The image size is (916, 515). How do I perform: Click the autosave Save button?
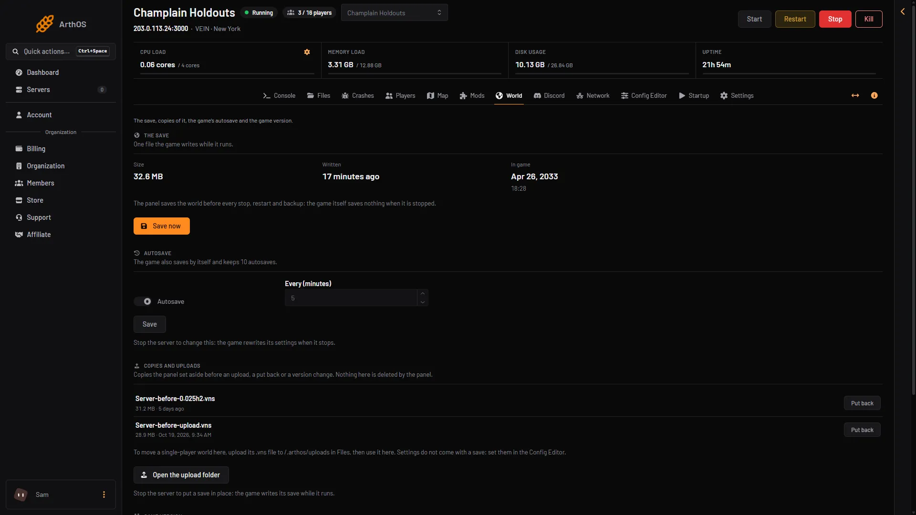pos(150,324)
